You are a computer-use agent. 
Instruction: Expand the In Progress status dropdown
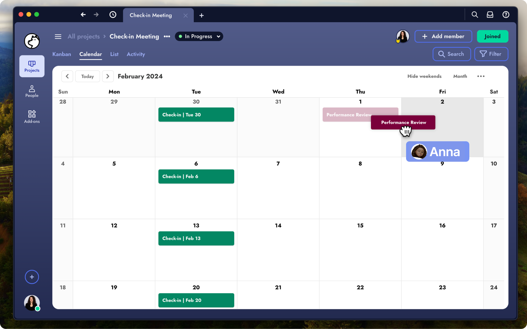tap(199, 36)
